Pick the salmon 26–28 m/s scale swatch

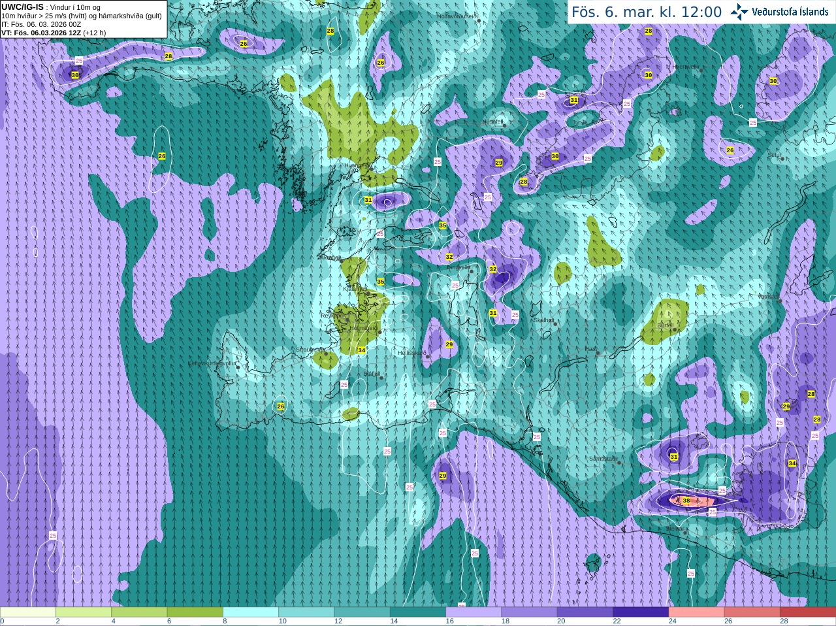(x=752, y=612)
